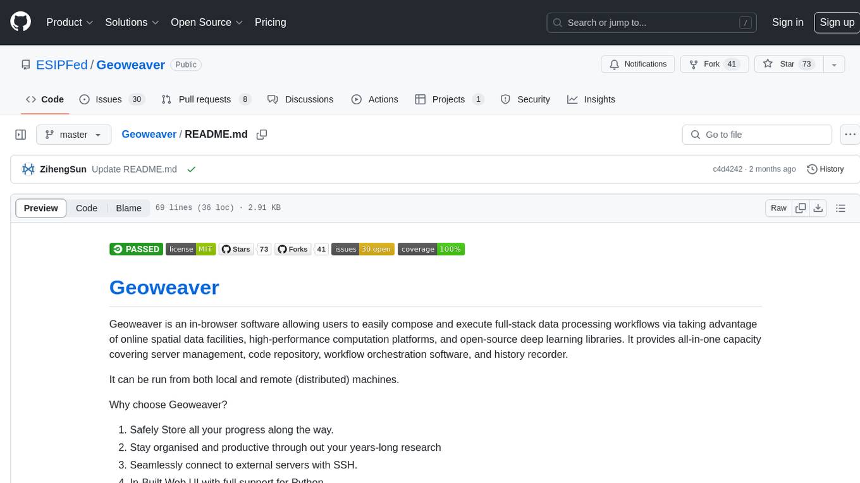Switch to the Pull requests tab
Screen dimensions: 860x483
click(206, 99)
